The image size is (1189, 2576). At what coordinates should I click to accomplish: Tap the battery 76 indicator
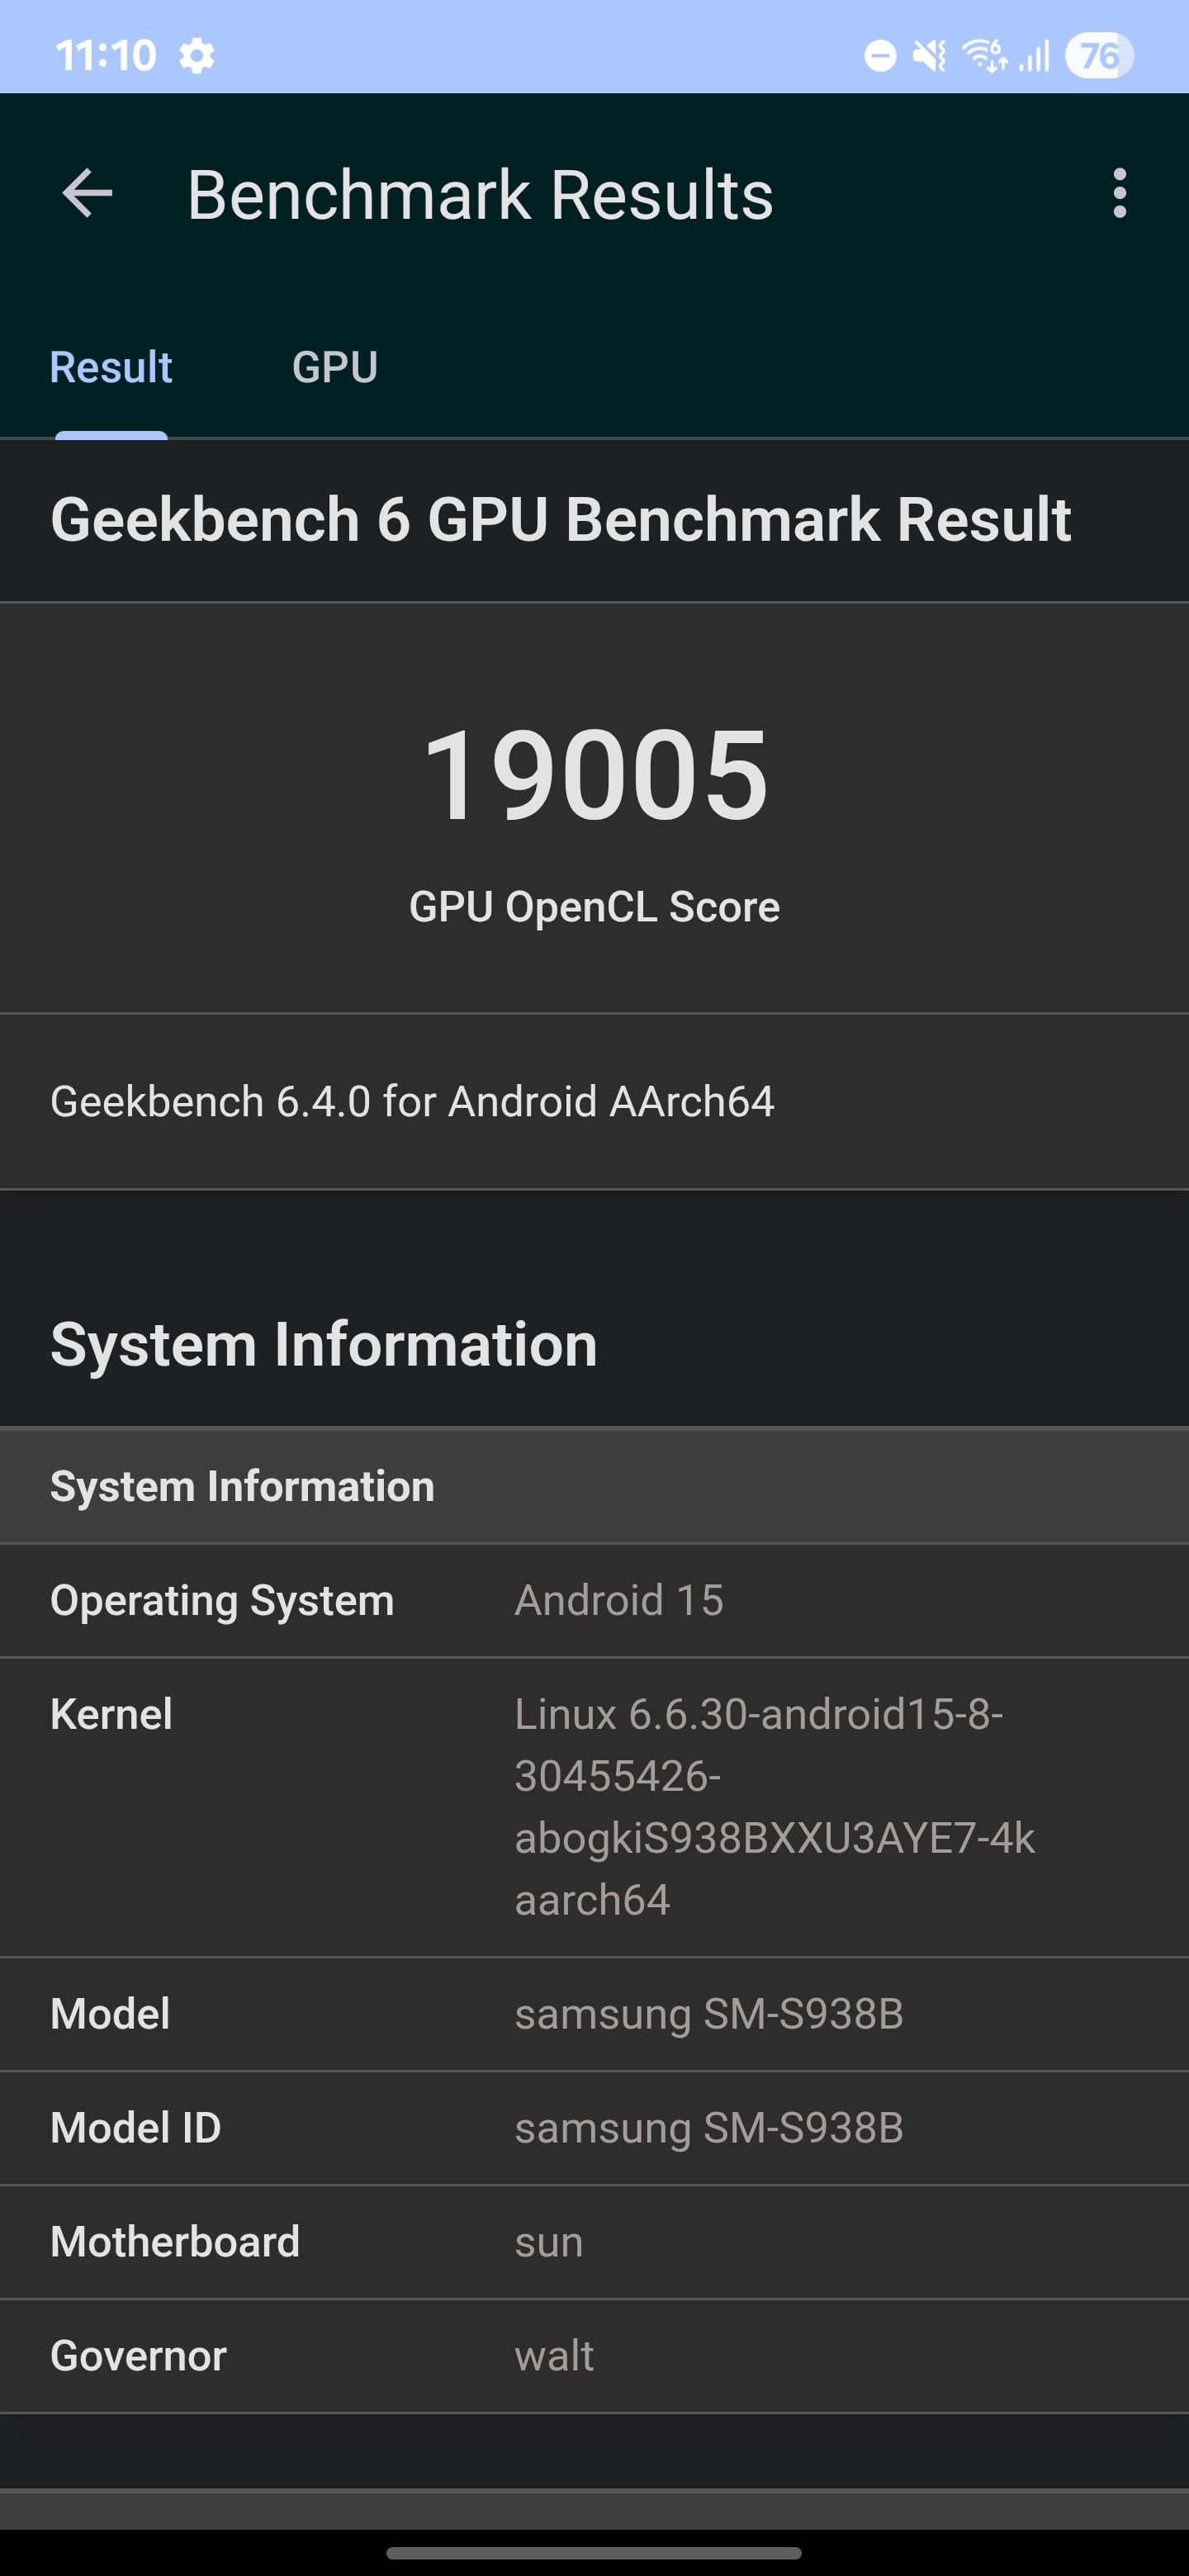[x=1099, y=56]
